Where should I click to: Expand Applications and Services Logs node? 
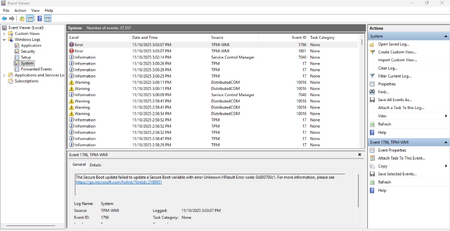tap(4, 75)
